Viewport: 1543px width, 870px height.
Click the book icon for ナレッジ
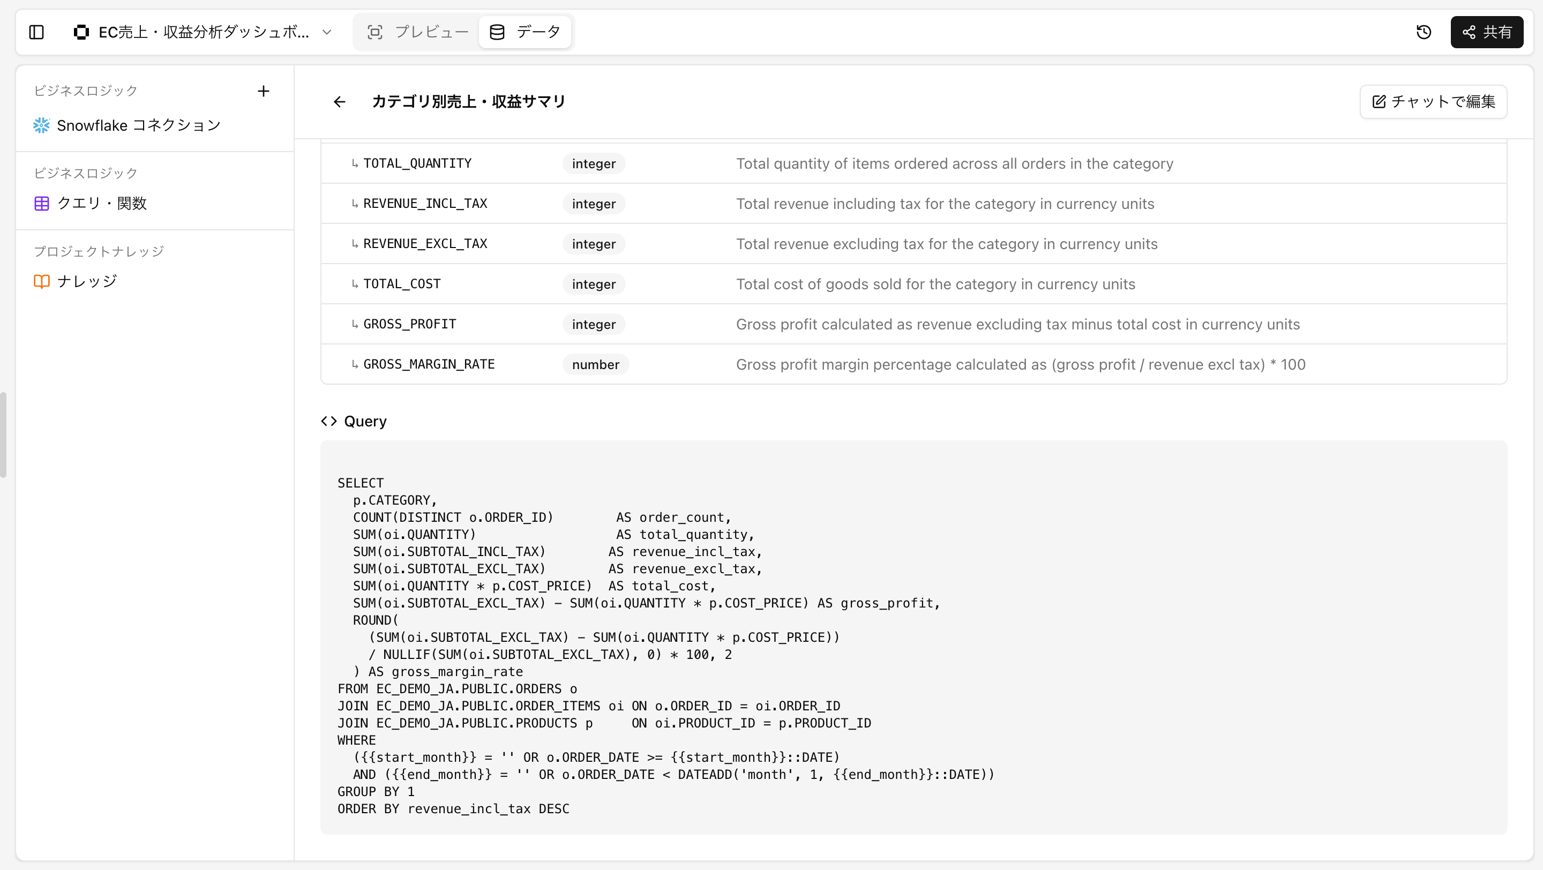41,281
